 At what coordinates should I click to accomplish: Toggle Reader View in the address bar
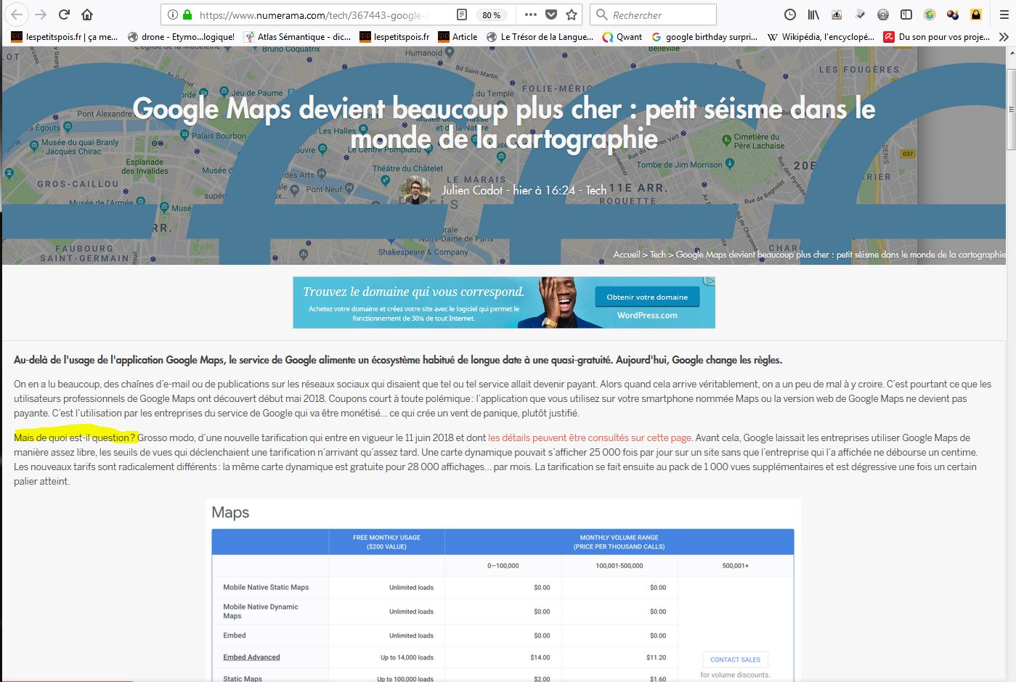coord(462,15)
